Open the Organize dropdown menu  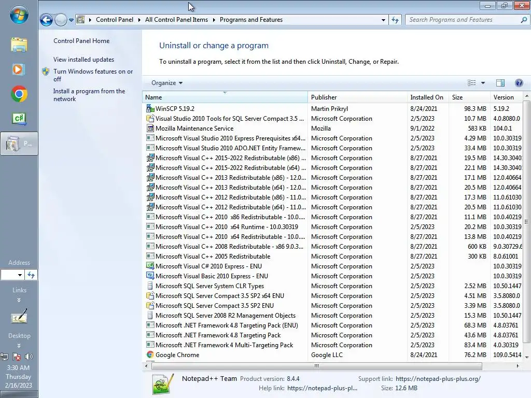(166, 83)
